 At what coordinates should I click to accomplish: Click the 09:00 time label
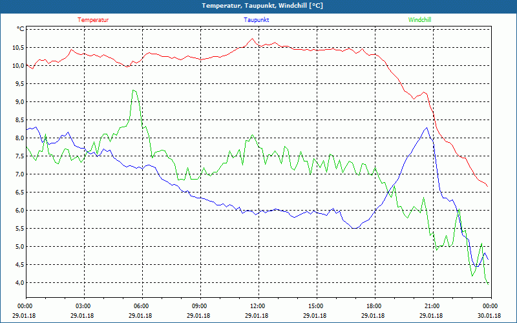[x=198, y=306]
